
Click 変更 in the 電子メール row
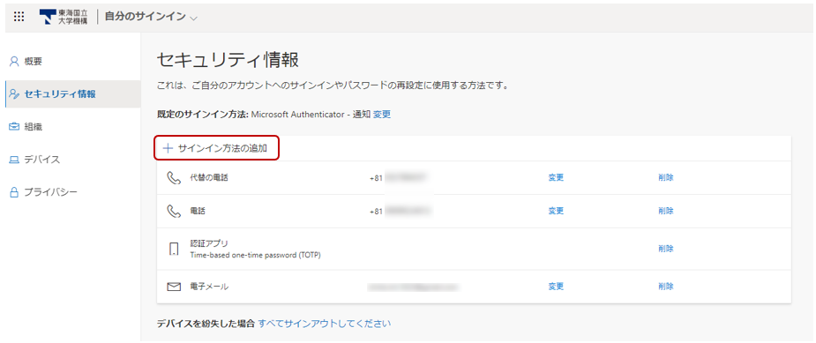coord(556,287)
